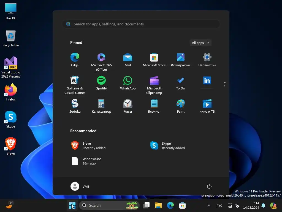Open Блокнот notepad
The width and height of the screenshot is (282, 212).
point(154,106)
